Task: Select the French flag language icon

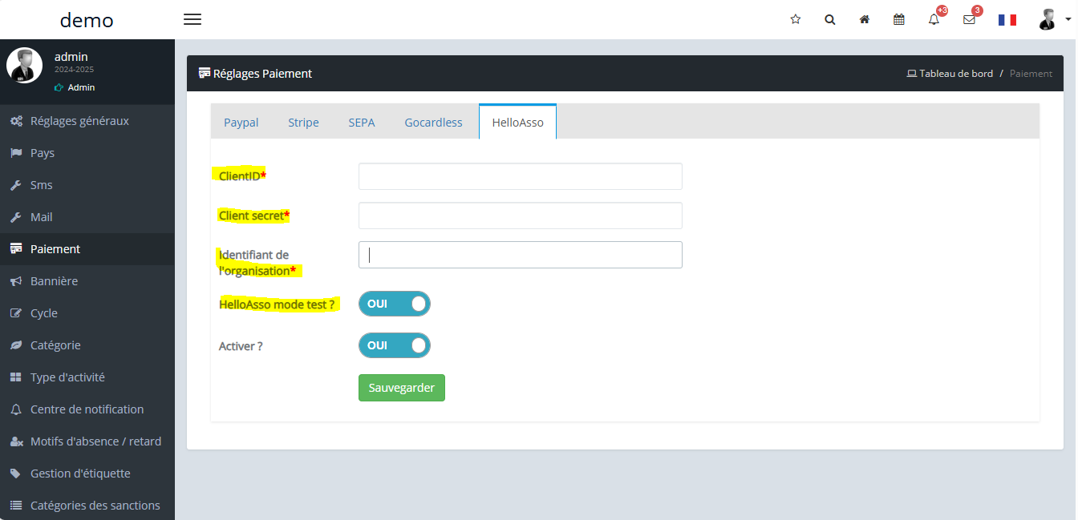Action: coord(1007,19)
